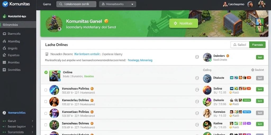Open the Kar lmticem omtoiic link
Image resolution: width=271 pixels, height=135 pixels.
pyautogui.click(x=87, y=54)
